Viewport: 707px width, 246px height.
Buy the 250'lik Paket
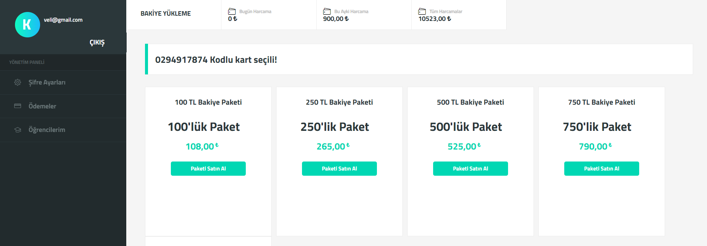(339, 169)
